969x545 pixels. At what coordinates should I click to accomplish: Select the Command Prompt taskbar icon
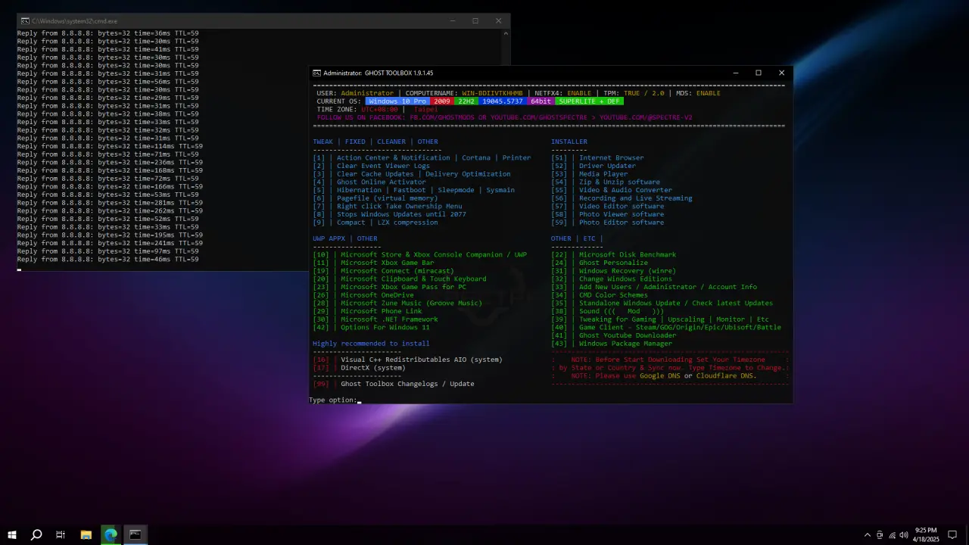point(135,534)
